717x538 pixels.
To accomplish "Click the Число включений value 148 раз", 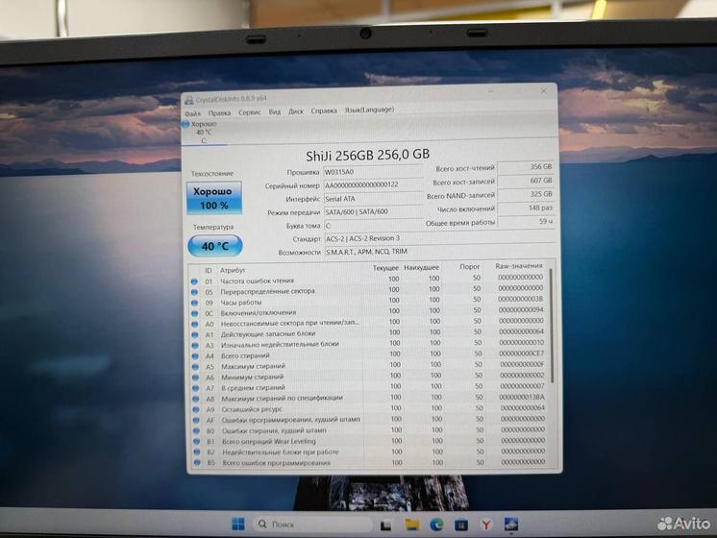I will click(526, 208).
